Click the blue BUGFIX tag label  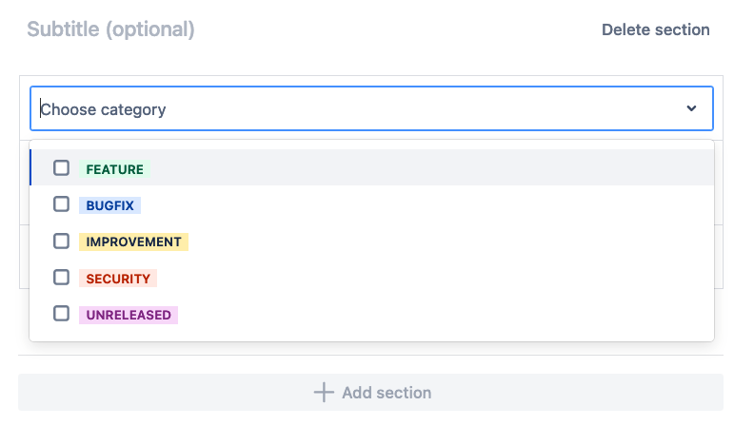tap(109, 205)
